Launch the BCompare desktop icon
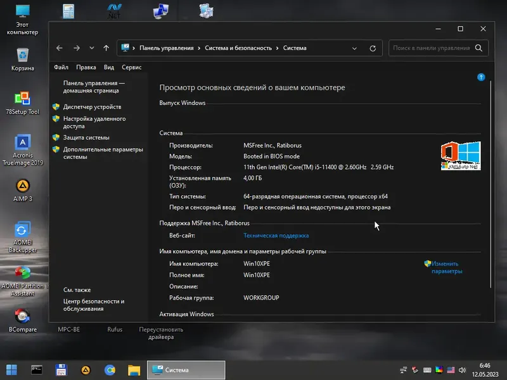507x380 pixels. pos(22,321)
